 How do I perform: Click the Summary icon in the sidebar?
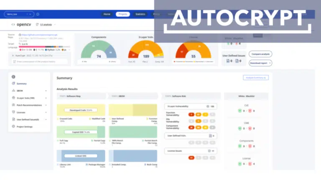click(13, 83)
